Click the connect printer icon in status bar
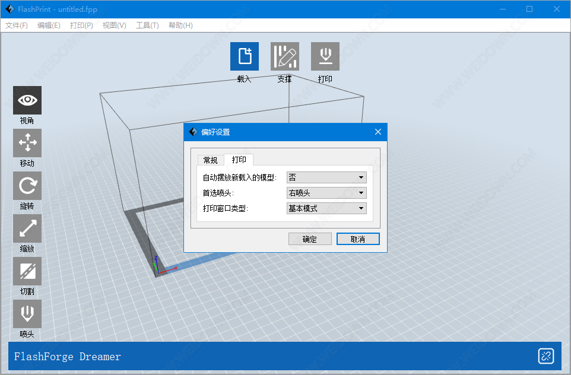 [x=546, y=356]
